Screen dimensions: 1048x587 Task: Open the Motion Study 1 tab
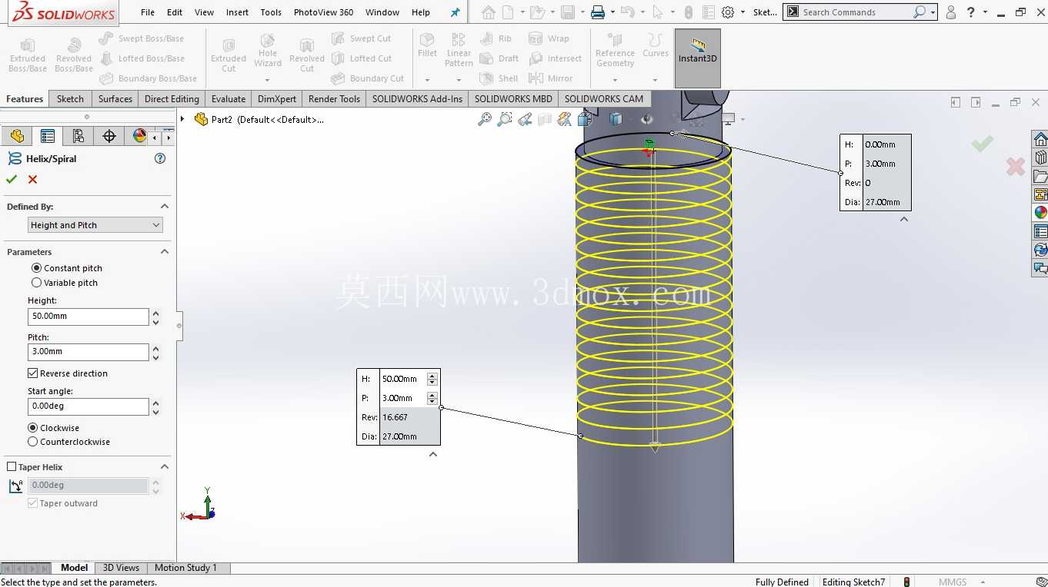tap(185, 568)
